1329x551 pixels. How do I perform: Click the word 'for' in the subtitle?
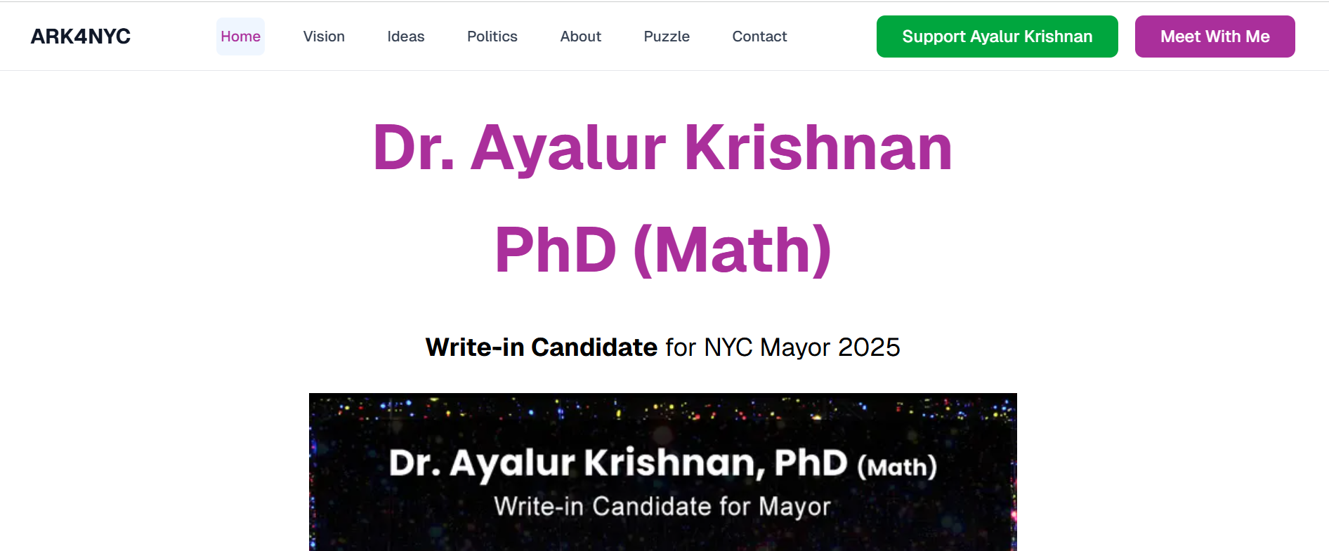tap(681, 347)
